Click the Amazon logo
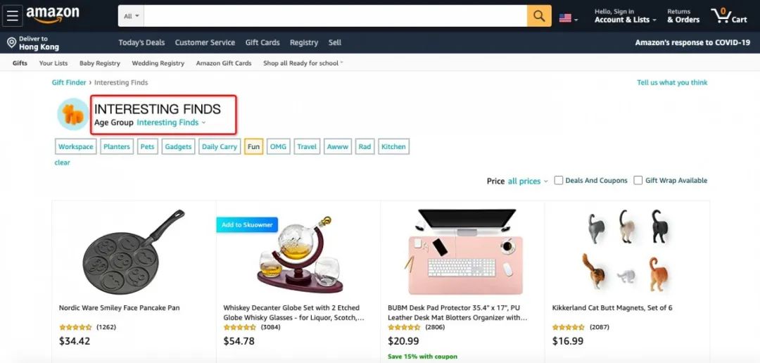Viewport: 760px width, 363px height. (x=52, y=15)
